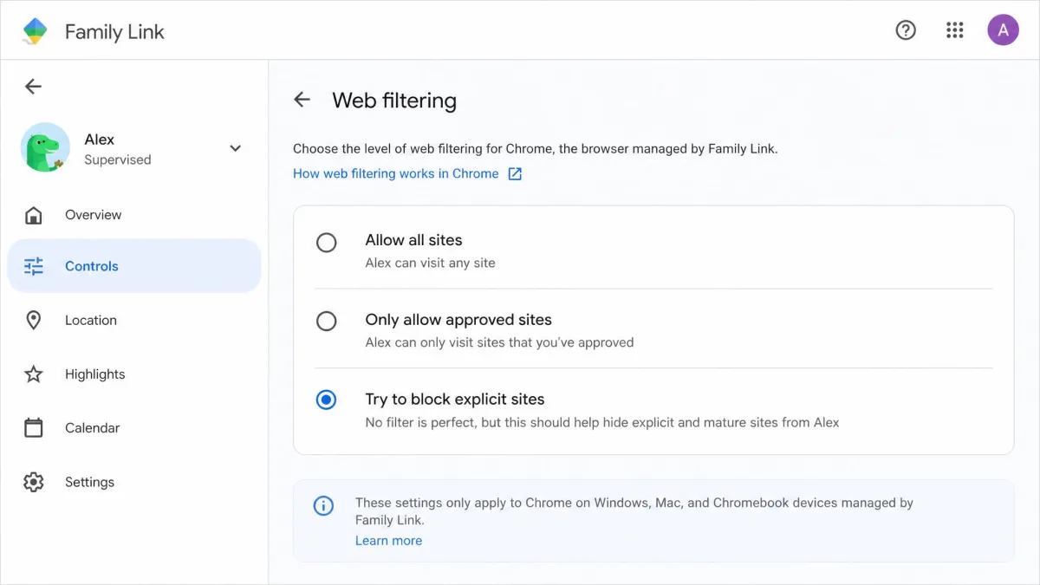
Task: Click the Location pin icon
Action: 33,321
